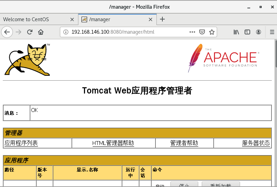Click the Tomcat Web应用程序管理者 heading
The width and height of the screenshot is (277, 187).
pos(137,91)
